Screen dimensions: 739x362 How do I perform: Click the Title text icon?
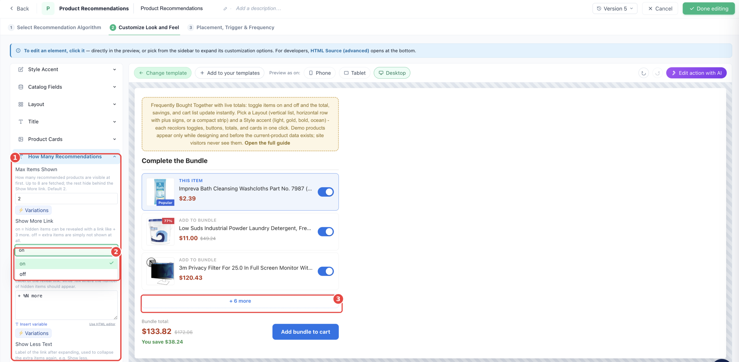[x=21, y=122]
